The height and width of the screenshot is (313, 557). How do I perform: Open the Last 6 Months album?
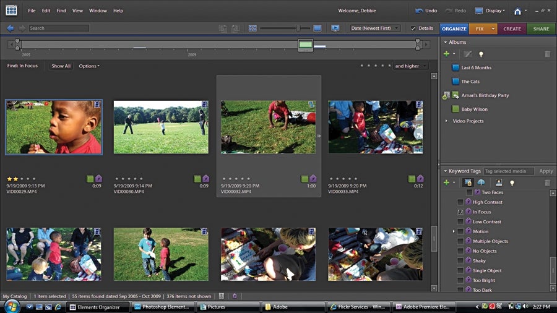pos(476,67)
